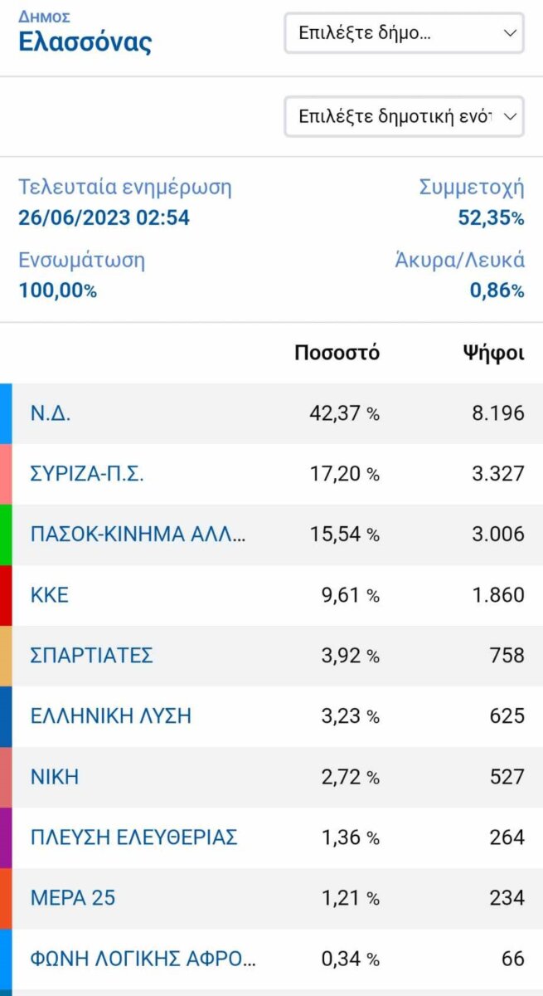Screen dimensions: 543x996
Task: Click the 'Ελασσόνας' municipality title
Action: [x=85, y=41]
